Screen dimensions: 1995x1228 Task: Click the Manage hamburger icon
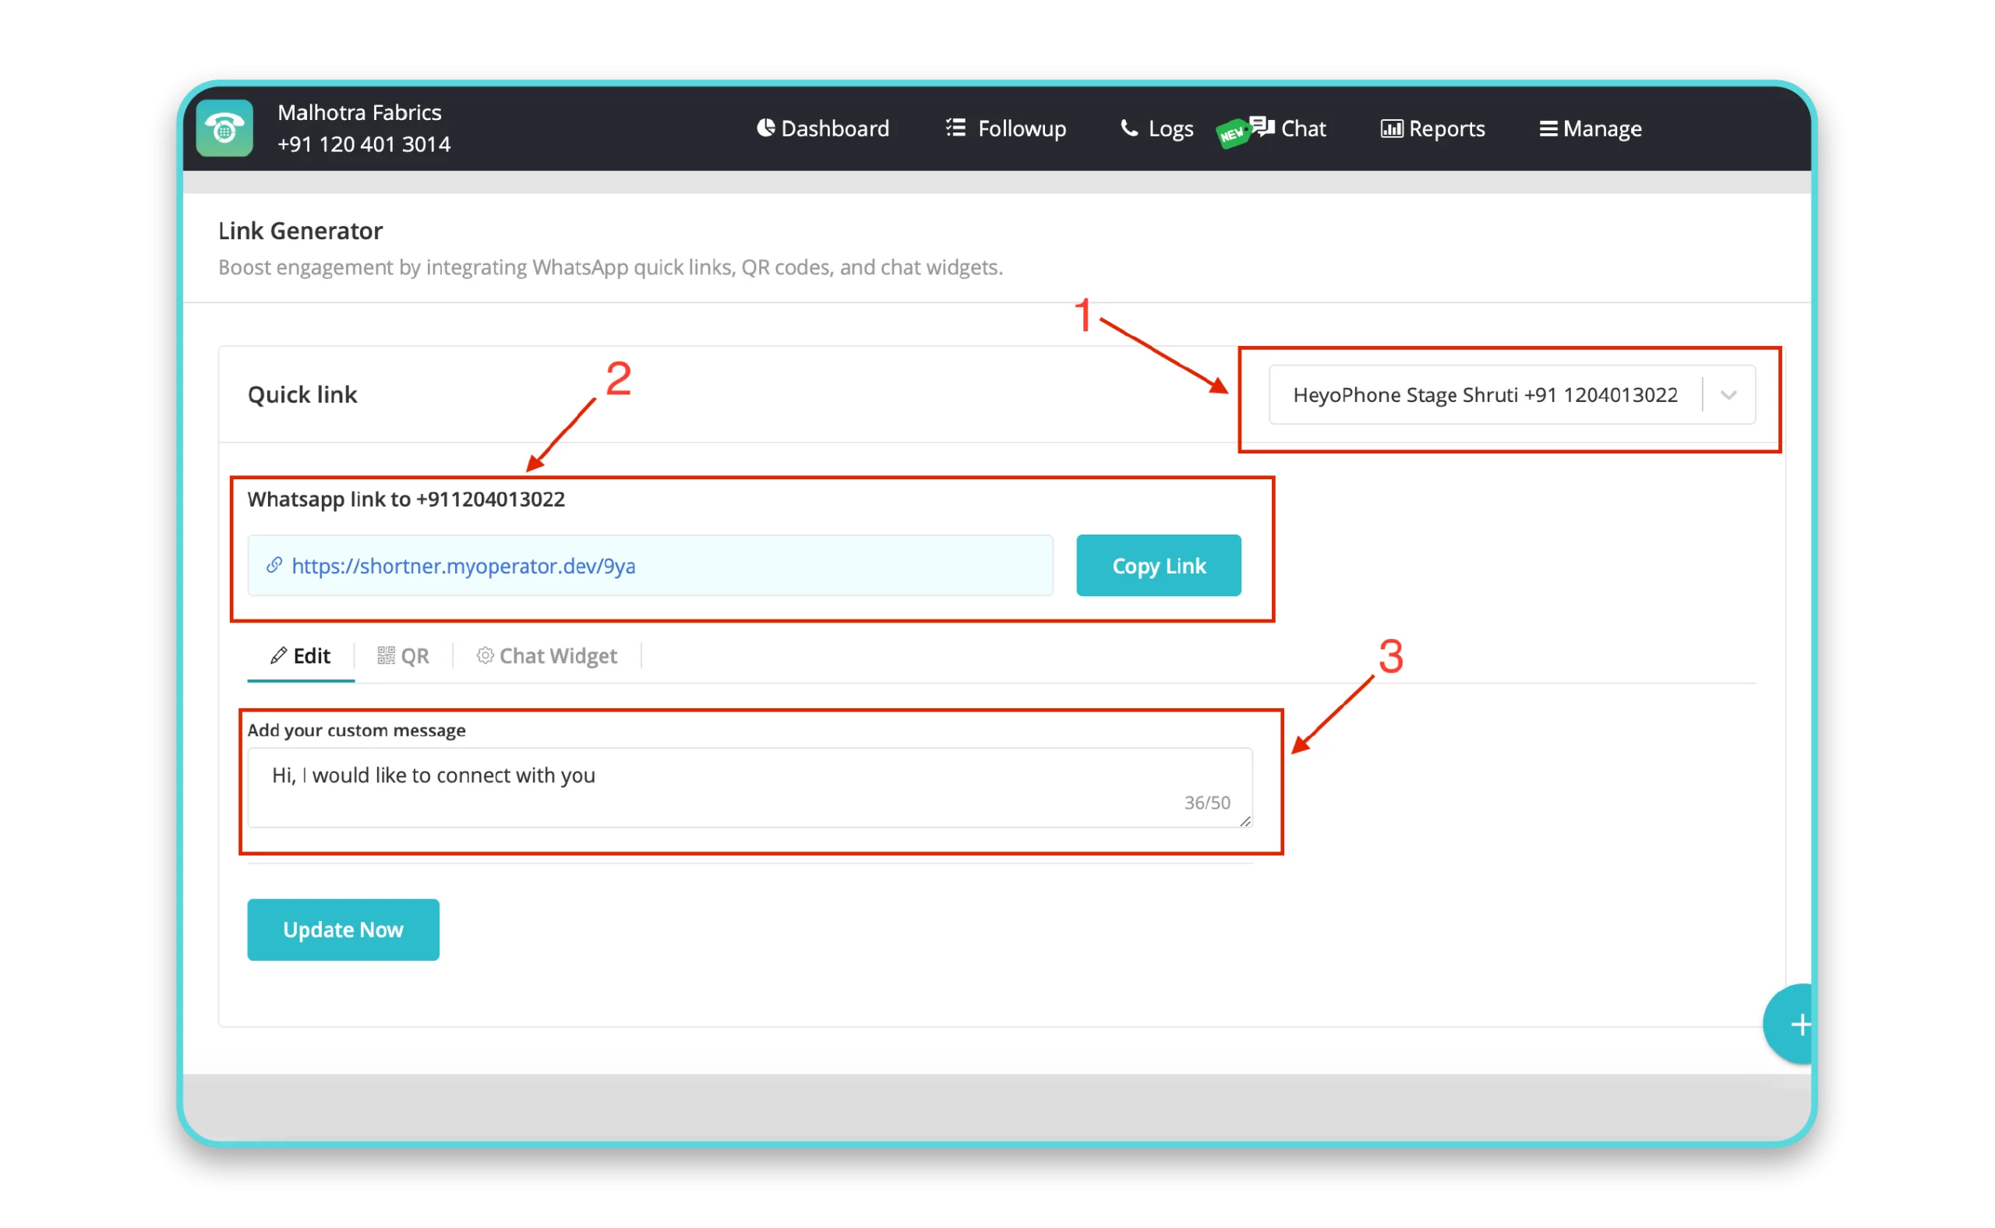(1548, 129)
